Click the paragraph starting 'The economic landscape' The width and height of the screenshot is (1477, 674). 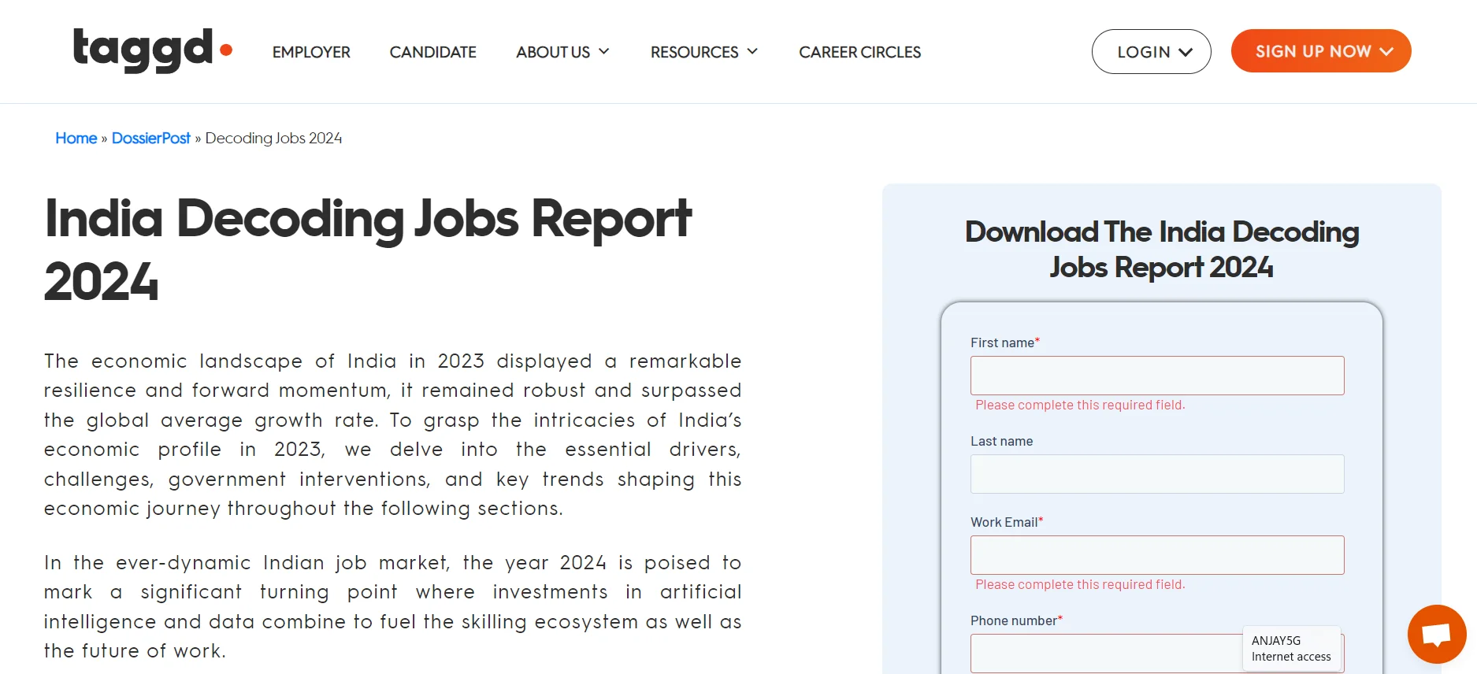click(392, 435)
